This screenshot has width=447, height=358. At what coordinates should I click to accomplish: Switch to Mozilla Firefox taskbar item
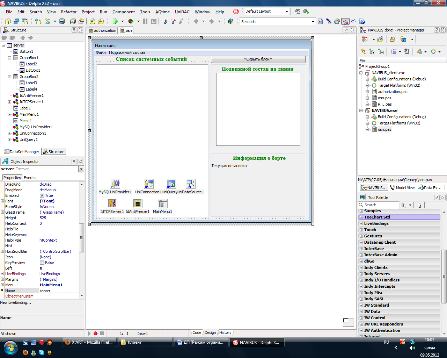(89, 343)
